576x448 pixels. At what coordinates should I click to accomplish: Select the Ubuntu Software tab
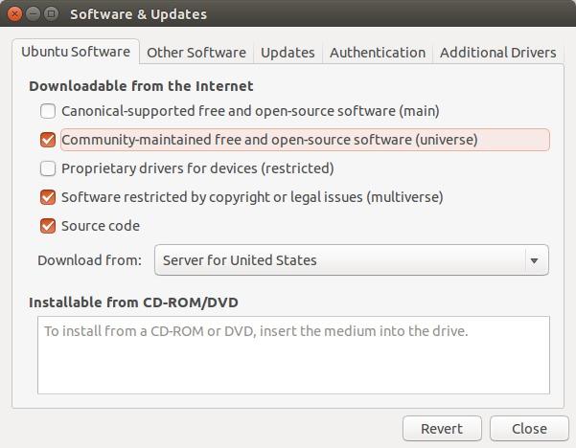76,52
